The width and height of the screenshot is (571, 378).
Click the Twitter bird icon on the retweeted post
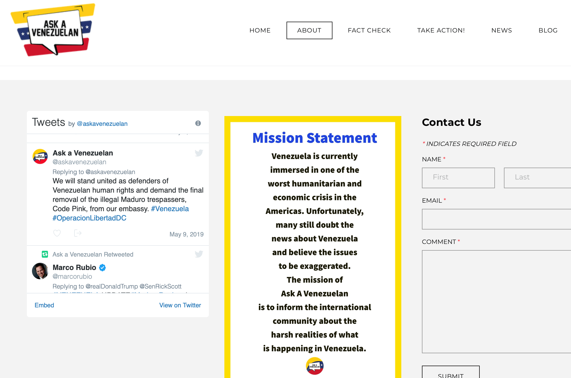tap(199, 254)
